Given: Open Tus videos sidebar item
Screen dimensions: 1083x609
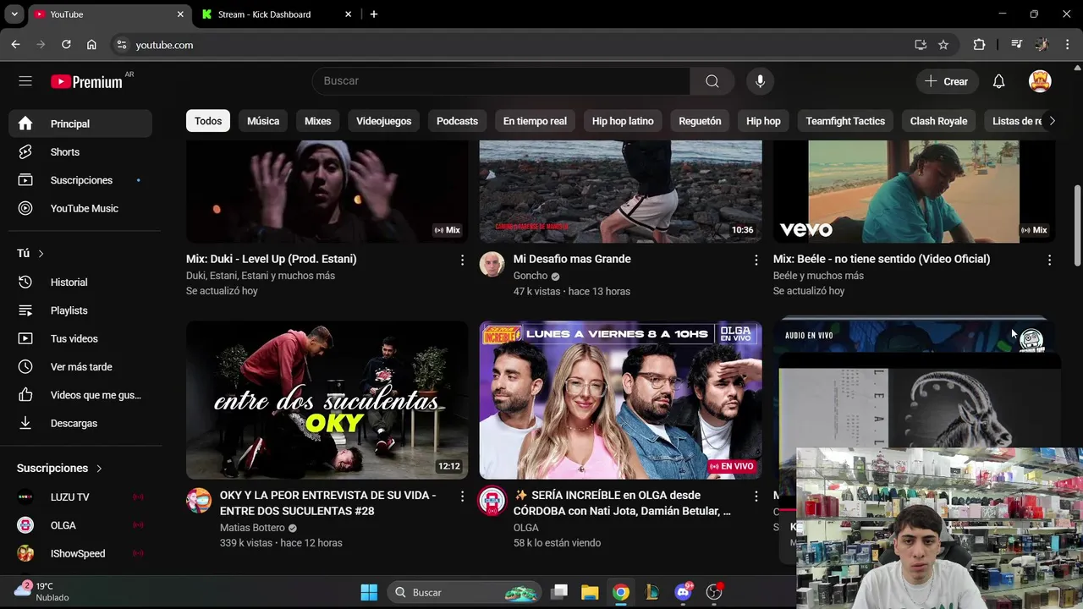Looking at the screenshot, I should click(80, 338).
